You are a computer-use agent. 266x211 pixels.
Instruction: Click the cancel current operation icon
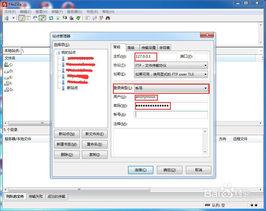pos(65,18)
